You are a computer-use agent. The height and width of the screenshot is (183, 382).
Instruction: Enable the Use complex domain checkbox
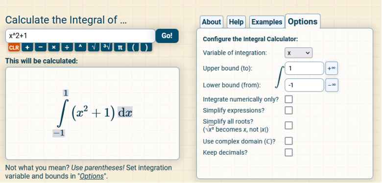pyautogui.click(x=288, y=141)
